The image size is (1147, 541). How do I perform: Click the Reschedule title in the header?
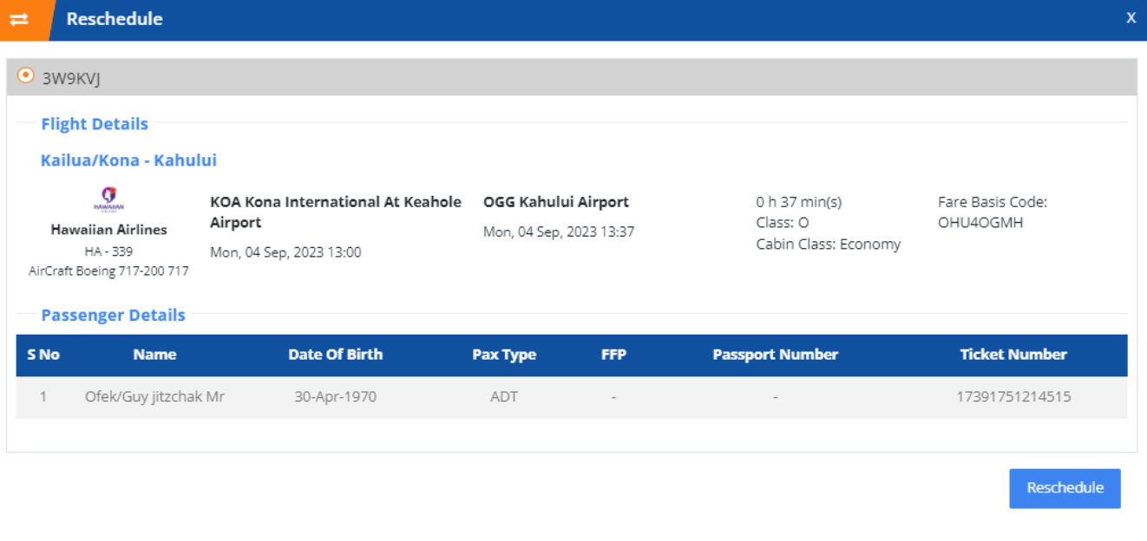(x=113, y=18)
